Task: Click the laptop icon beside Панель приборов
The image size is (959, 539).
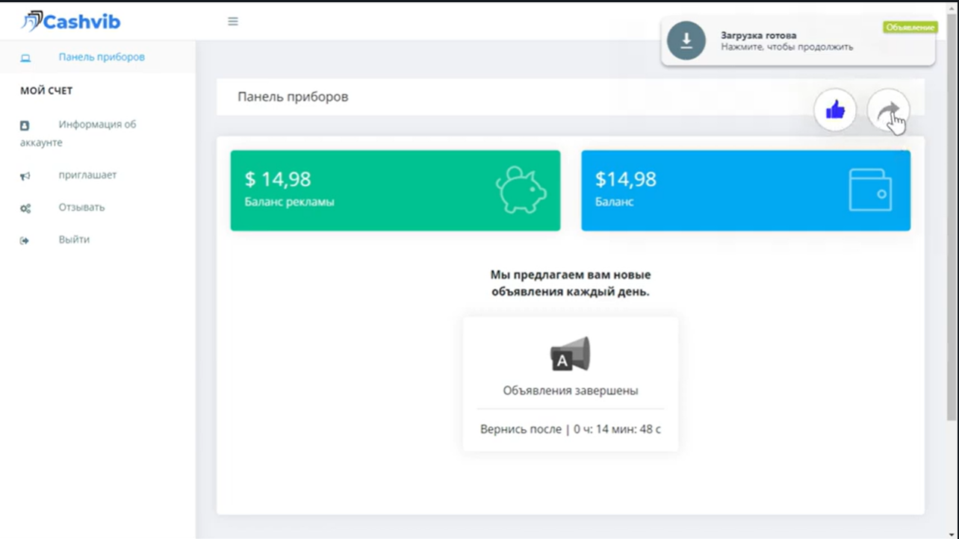Action: (25, 57)
